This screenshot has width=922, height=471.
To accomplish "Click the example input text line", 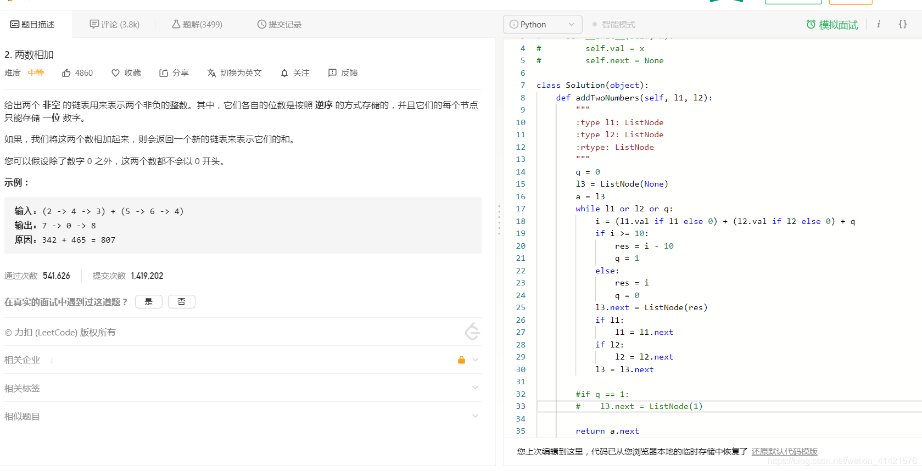I will 99,211.
